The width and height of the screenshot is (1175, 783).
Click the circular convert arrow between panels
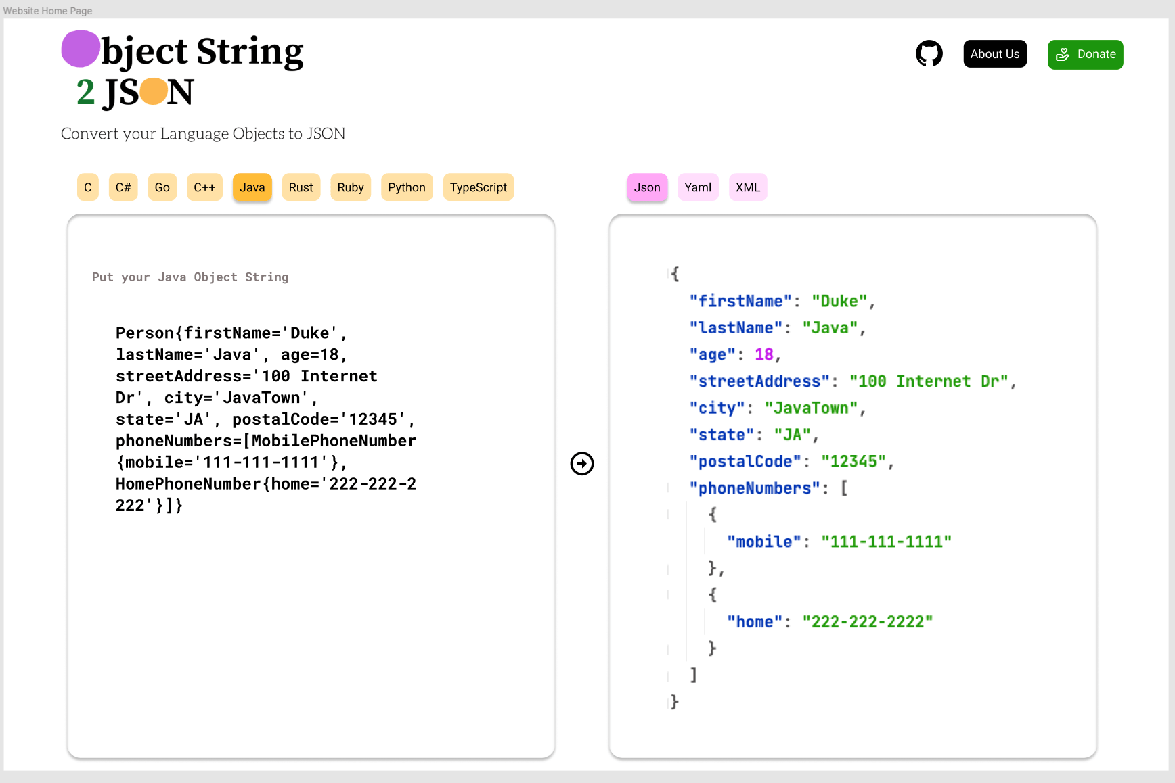pos(581,463)
